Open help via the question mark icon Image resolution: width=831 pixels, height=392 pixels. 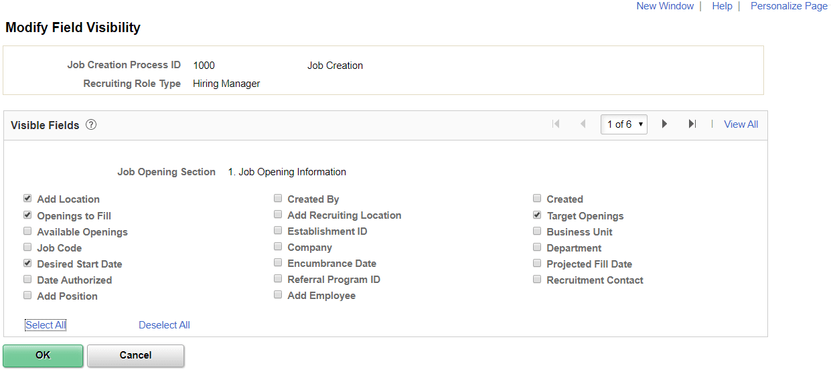click(x=90, y=124)
